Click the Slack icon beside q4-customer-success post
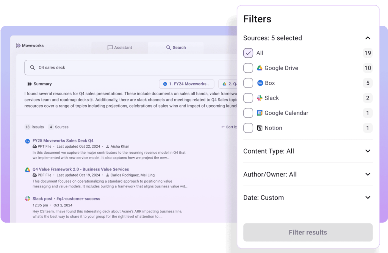This screenshot has width=388, height=253. [28, 199]
